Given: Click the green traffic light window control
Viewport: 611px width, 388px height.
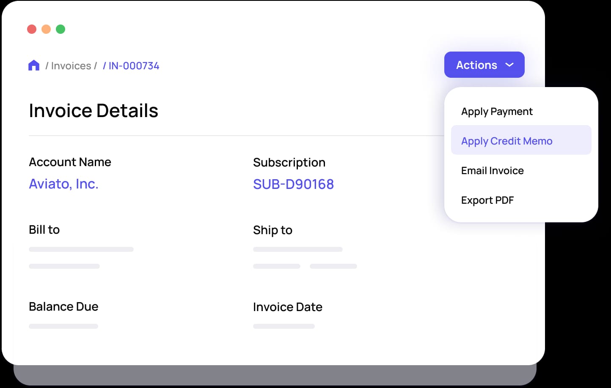Looking at the screenshot, I should [61, 29].
